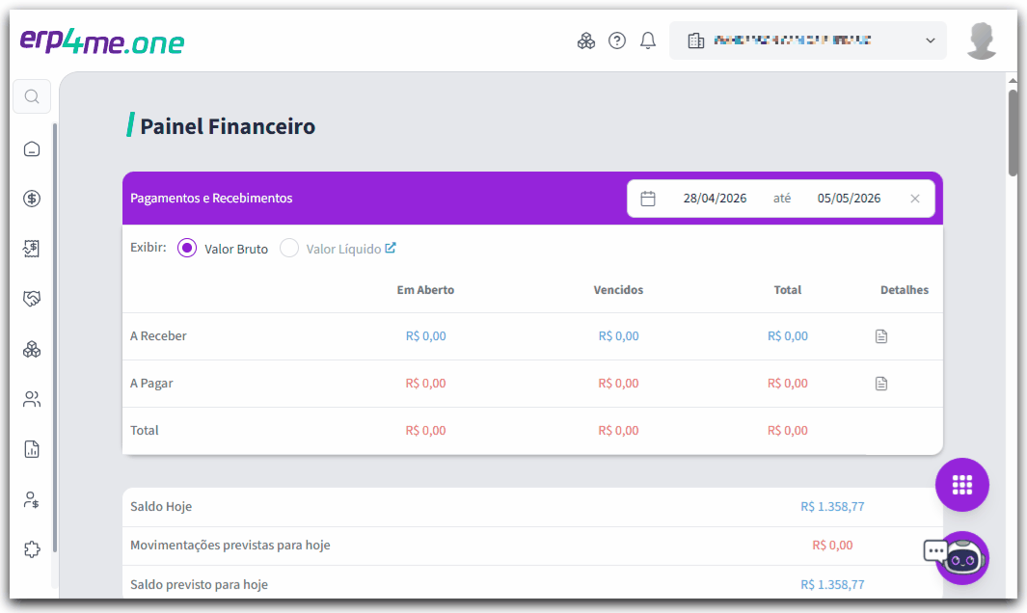Open the purple grid apps floating button
The height and width of the screenshot is (613, 1027).
click(x=962, y=485)
